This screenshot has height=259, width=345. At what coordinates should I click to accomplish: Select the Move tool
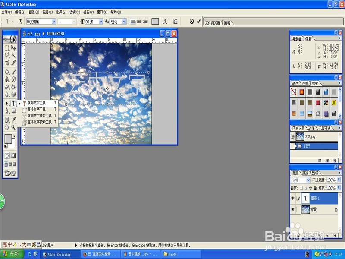point(13,48)
